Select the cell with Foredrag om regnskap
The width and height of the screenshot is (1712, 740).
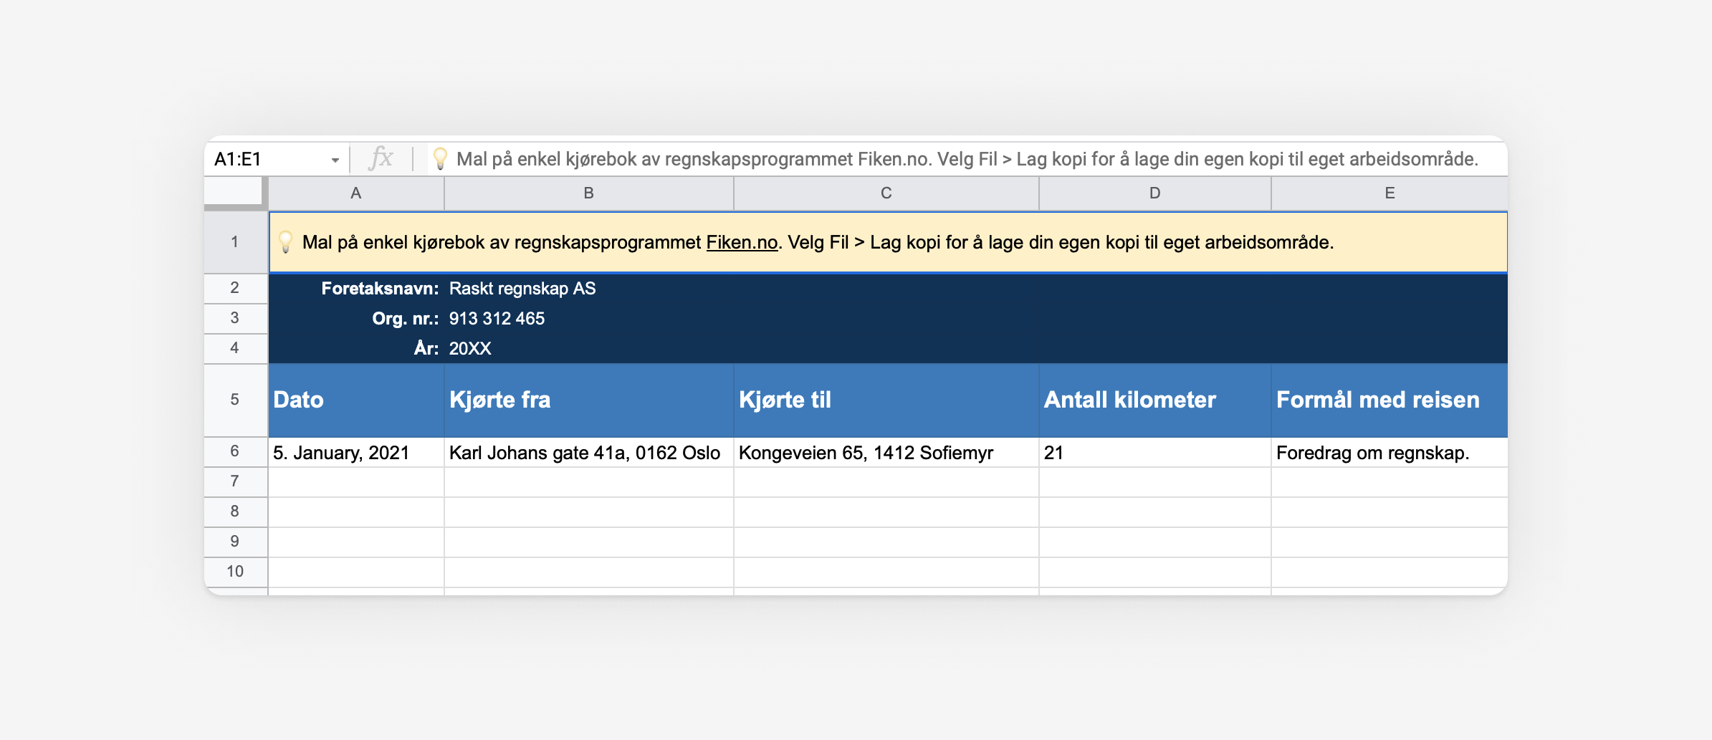(1389, 452)
